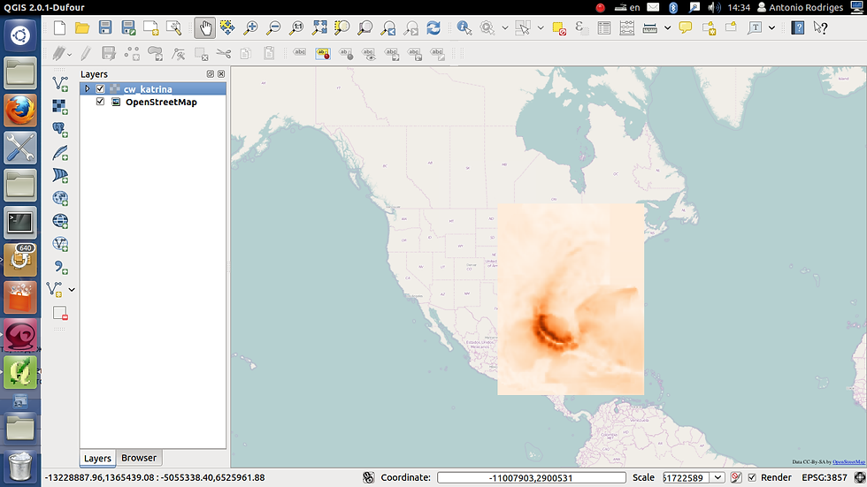This screenshot has width=867, height=487.
Task: Create a new bookmark
Action: point(709,27)
